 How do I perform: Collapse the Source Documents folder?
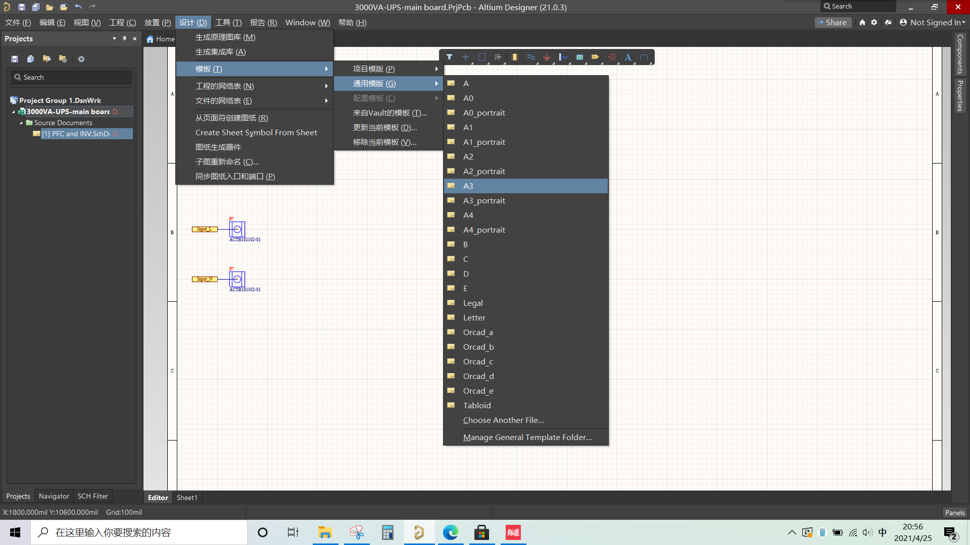click(21, 123)
